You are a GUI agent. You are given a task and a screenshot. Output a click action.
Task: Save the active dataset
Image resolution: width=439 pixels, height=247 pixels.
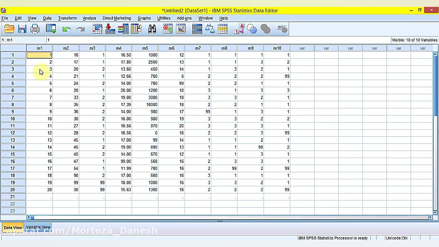[22, 29]
